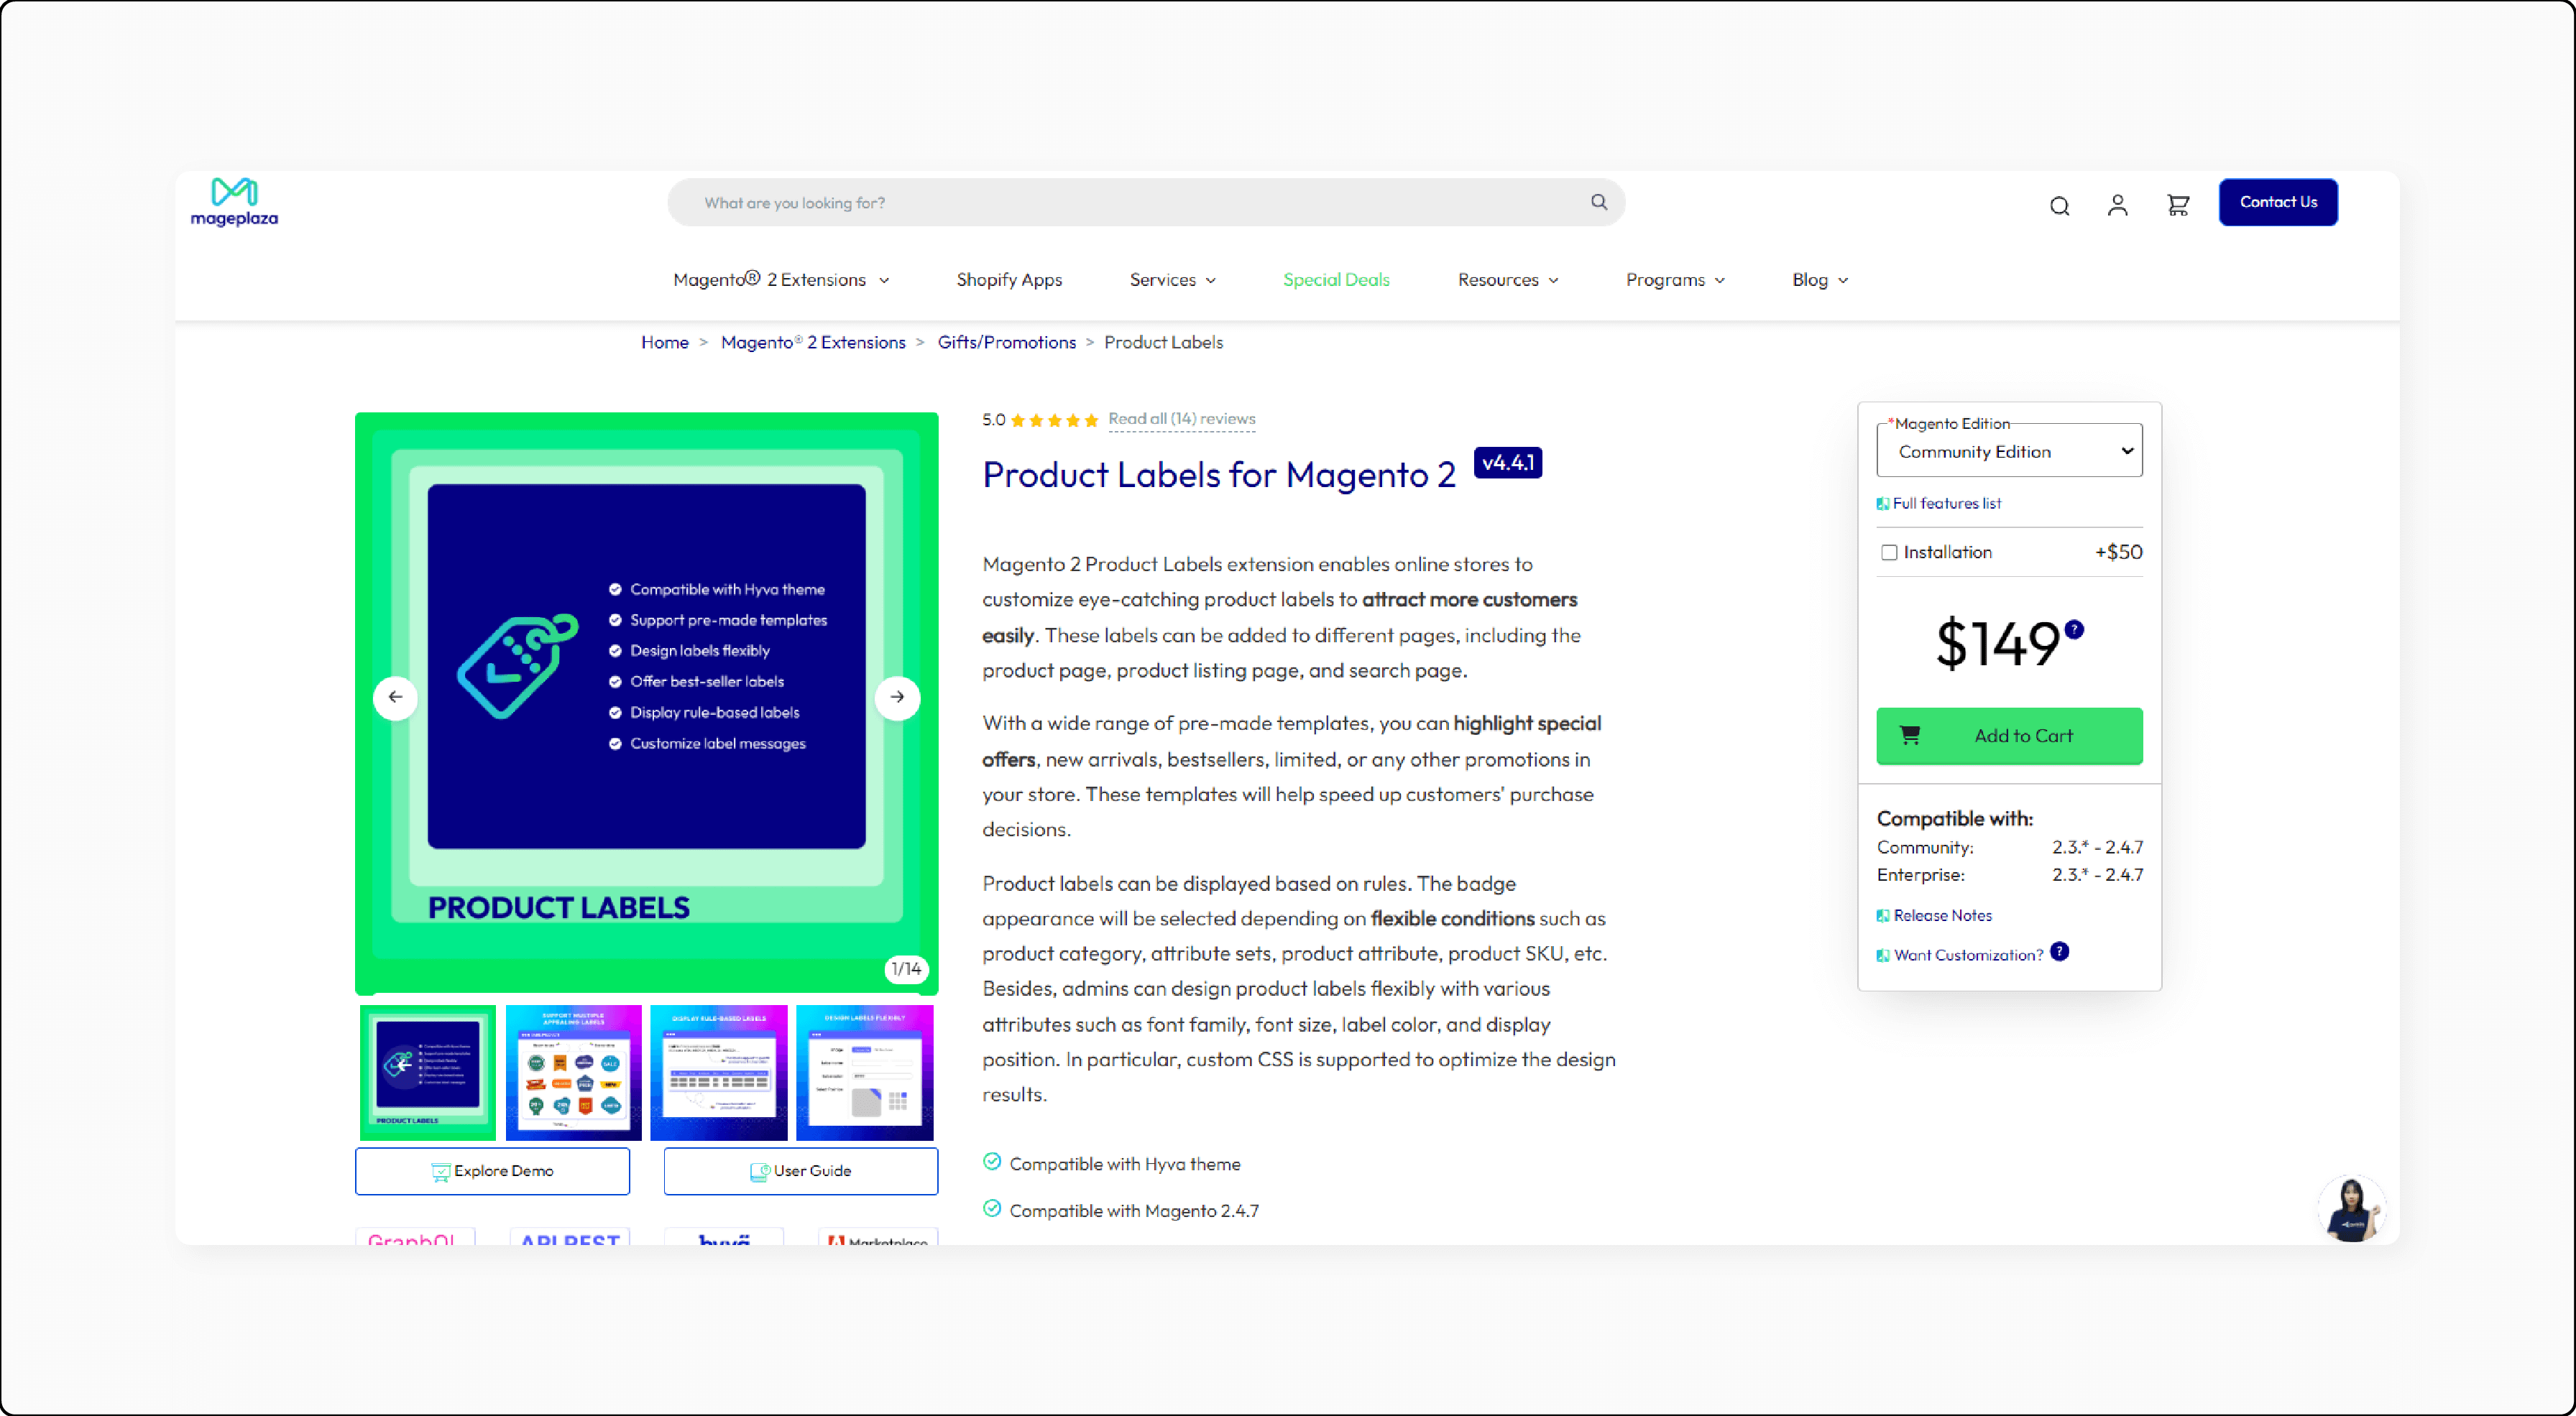The width and height of the screenshot is (2576, 1416).
Task: Click the main product gallery image
Action: [x=647, y=703]
